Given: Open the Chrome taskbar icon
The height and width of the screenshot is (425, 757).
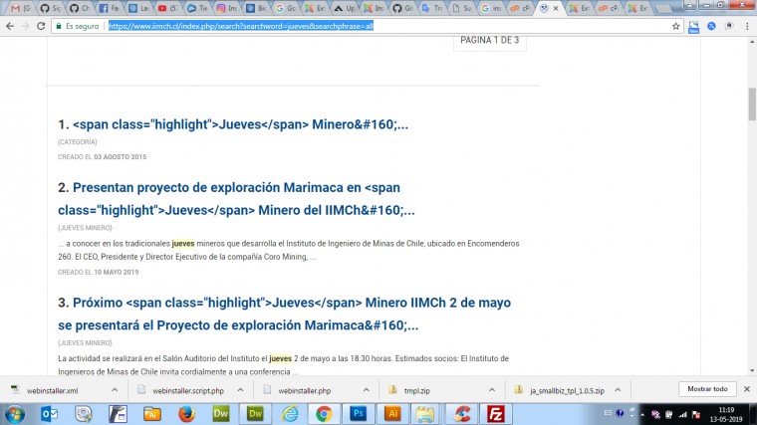Looking at the screenshot, I should (x=324, y=414).
